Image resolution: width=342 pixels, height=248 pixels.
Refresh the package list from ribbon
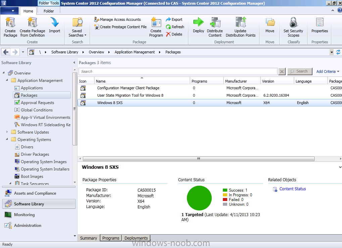(x=175, y=27)
